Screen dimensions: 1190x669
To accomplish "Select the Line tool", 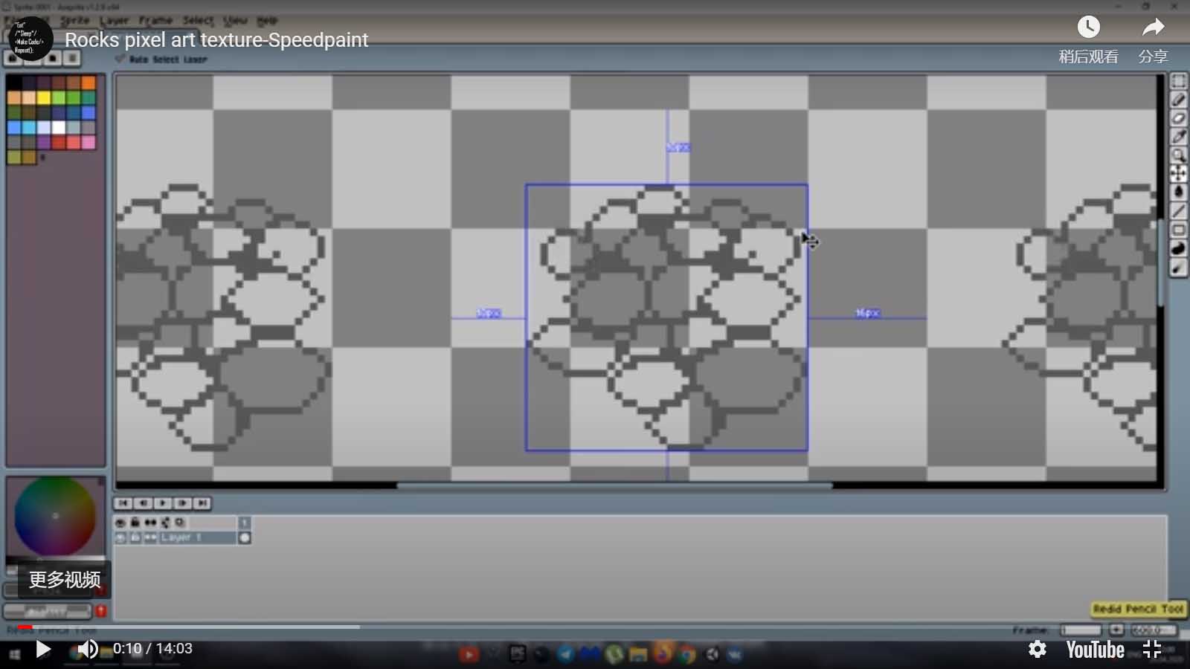I will point(1178,211).
